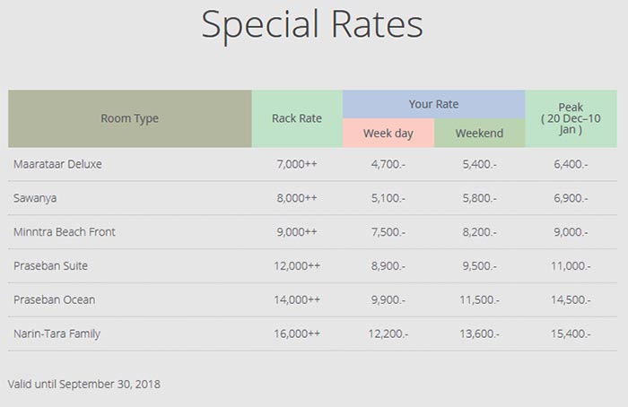The height and width of the screenshot is (407, 628).
Task: Select Narin-Tara Family weekday rate 12,200
Action: (x=388, y=333)
